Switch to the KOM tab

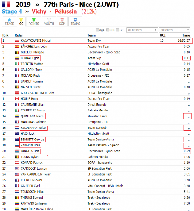[62, 21]
